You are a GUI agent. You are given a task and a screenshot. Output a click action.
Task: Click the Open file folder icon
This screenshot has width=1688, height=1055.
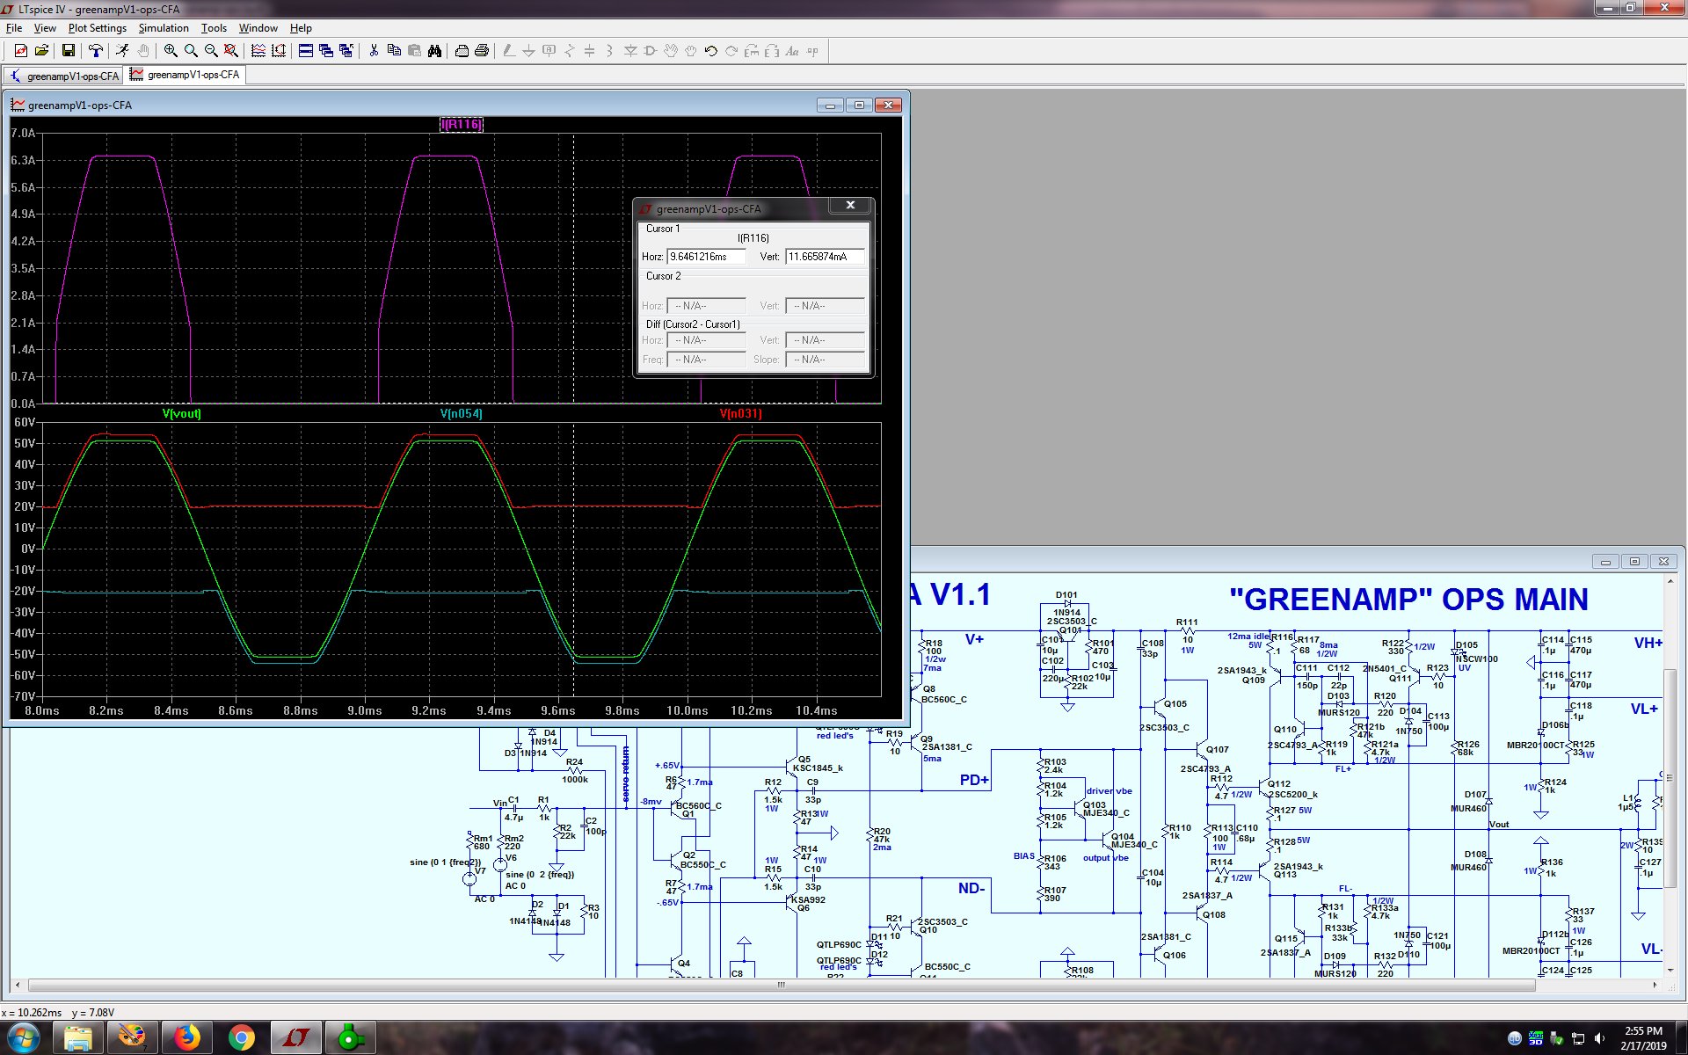[x=41, y=51]
